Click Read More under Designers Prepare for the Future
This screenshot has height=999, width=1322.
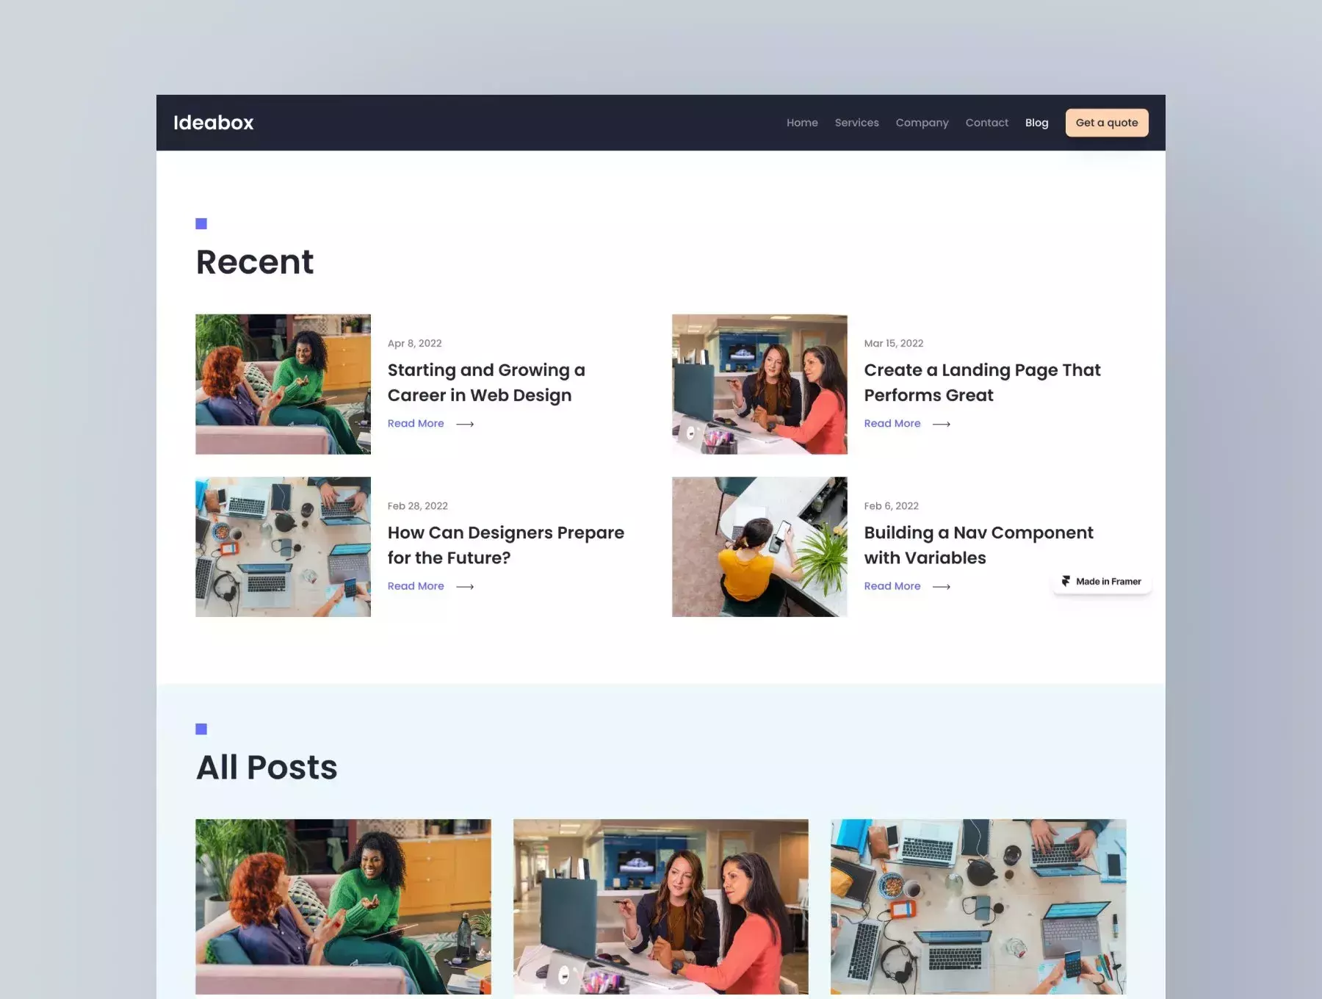point(416,586)
